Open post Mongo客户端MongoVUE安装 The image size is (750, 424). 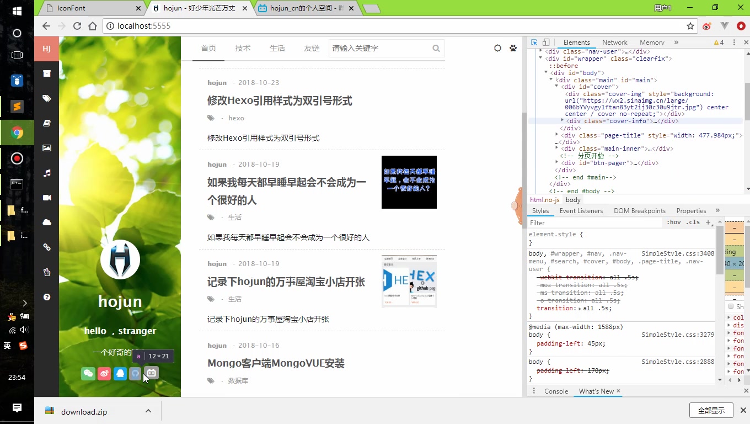click(276, 364)
